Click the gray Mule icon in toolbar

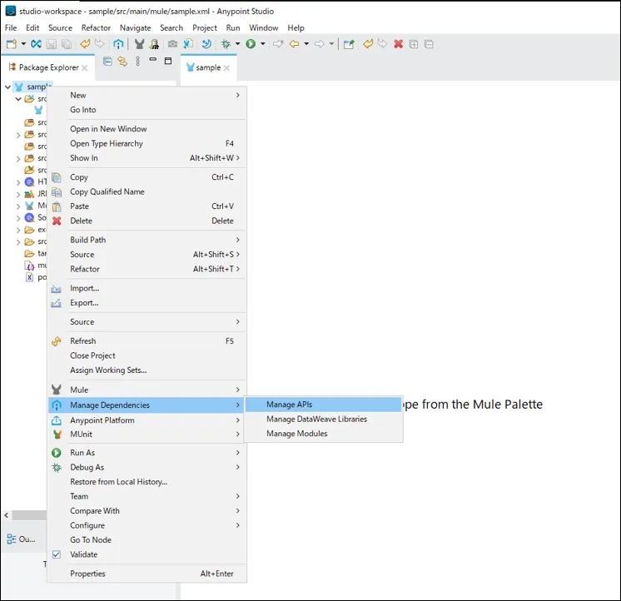click(139, 44)
